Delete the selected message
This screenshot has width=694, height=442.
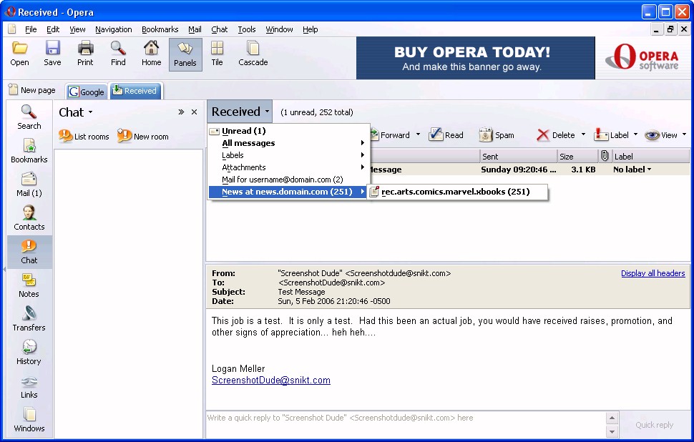(x=555, y=135)
